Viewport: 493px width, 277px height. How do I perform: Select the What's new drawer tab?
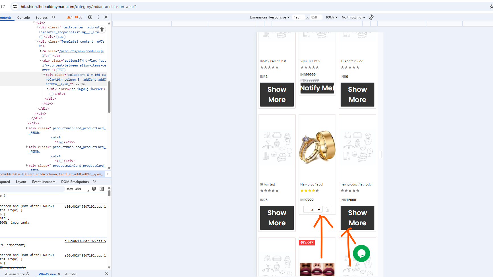(48, 274)
